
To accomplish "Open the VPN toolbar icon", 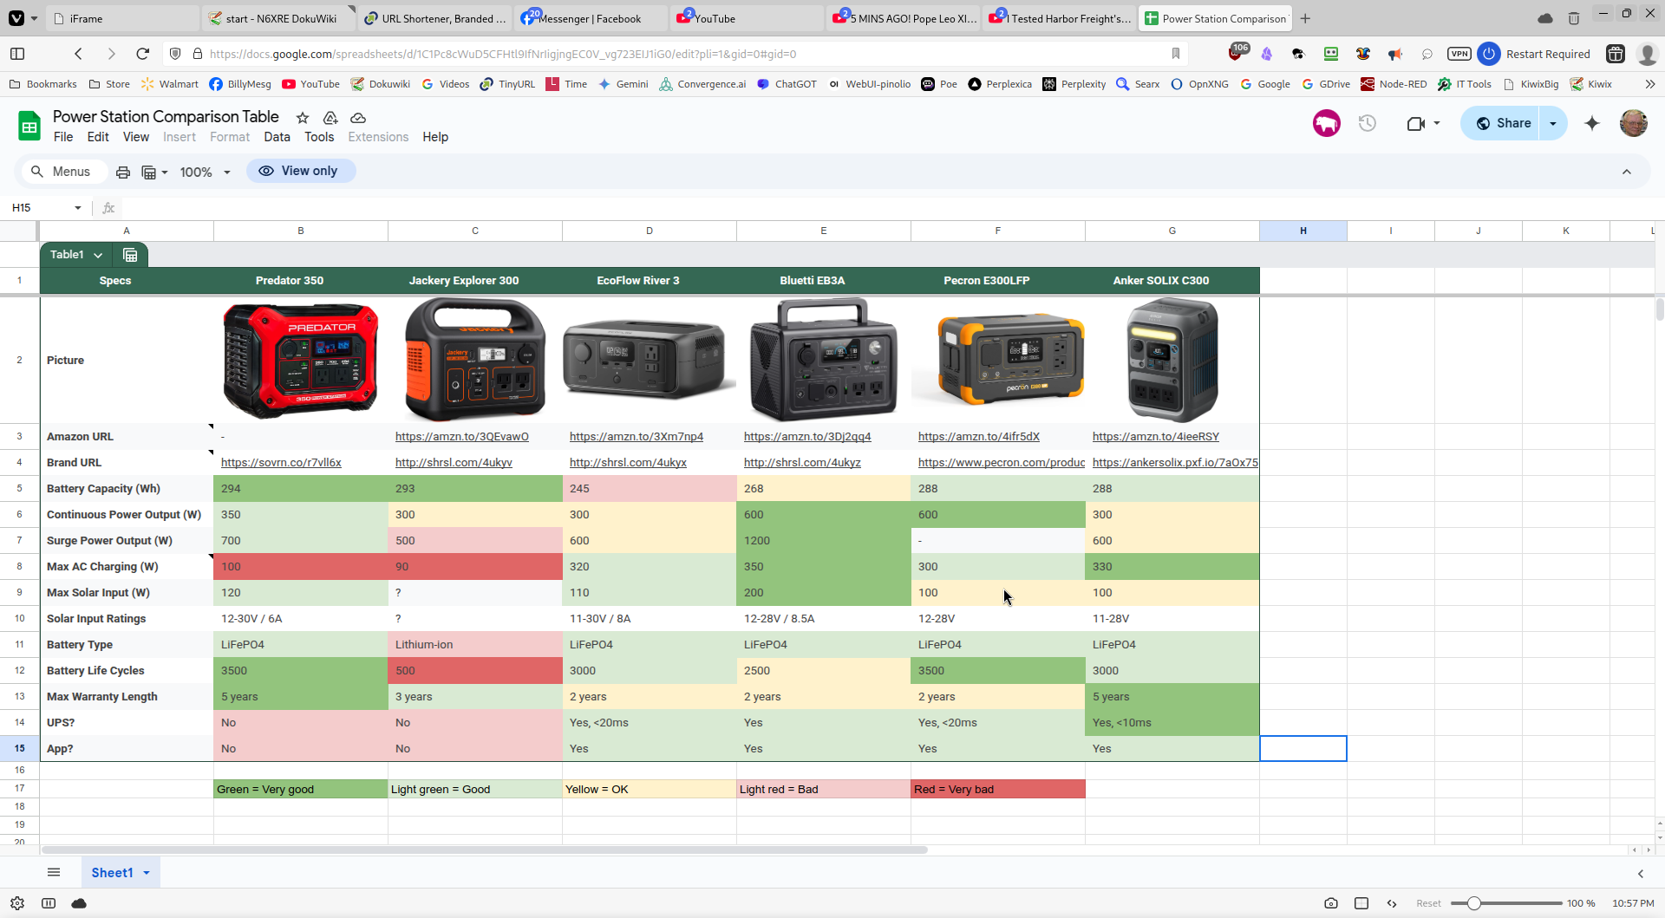I will (1459, 54).
